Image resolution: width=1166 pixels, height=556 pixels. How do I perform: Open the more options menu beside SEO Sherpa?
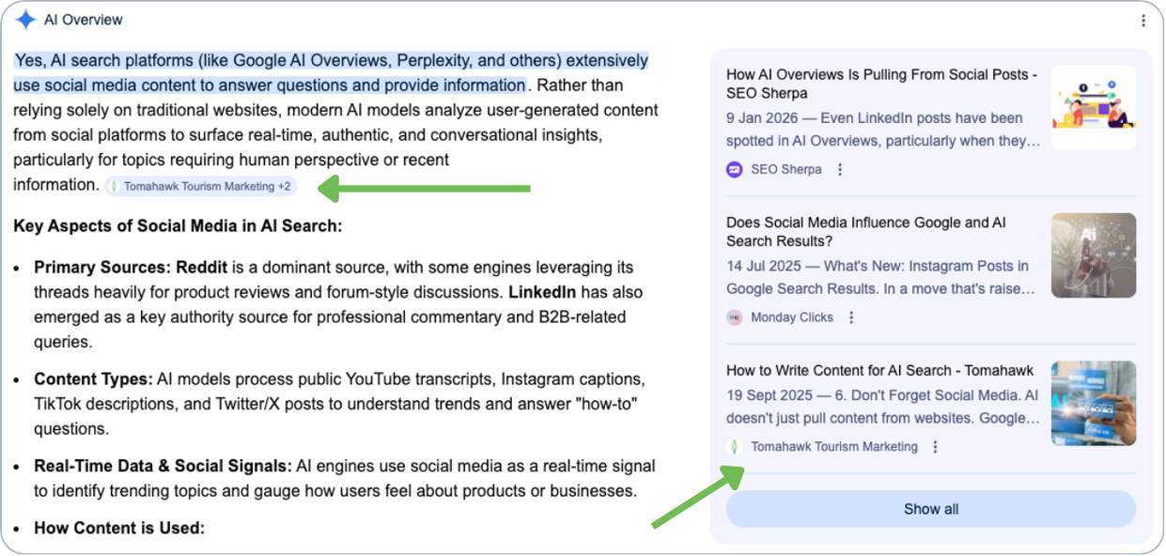tap(840, 170)
